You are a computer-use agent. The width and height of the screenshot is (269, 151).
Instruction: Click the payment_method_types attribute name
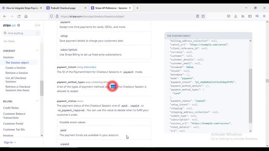[x=71, y=82]
